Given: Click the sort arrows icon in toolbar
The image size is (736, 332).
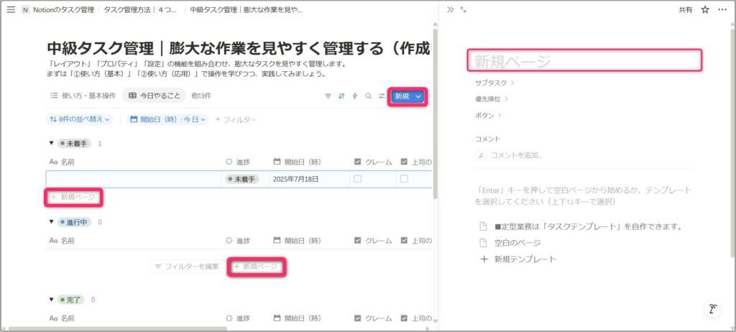Looking at the screenshot, I should click(341, 96).
